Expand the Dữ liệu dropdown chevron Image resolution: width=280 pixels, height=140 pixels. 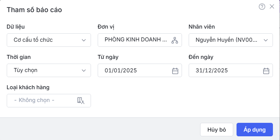(x=84, y=40)
